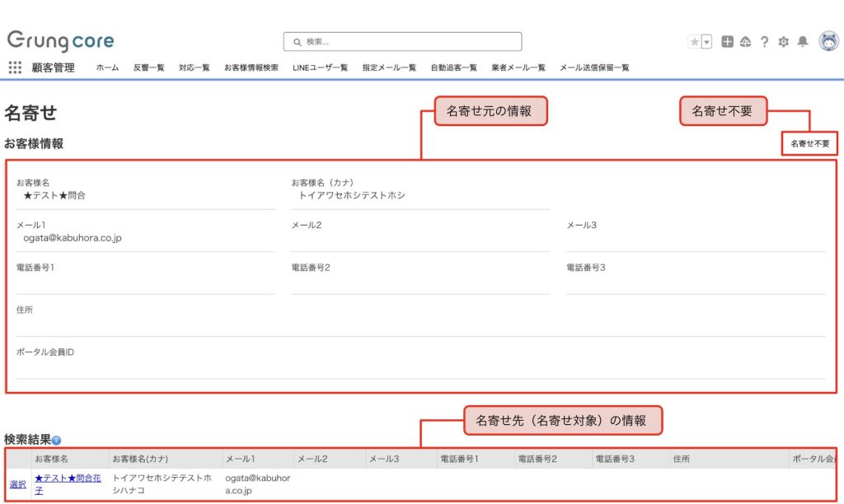The height and width of the screenshot is (504, 844).
Task: Open the app launcher grid icon
Action: 15,68
